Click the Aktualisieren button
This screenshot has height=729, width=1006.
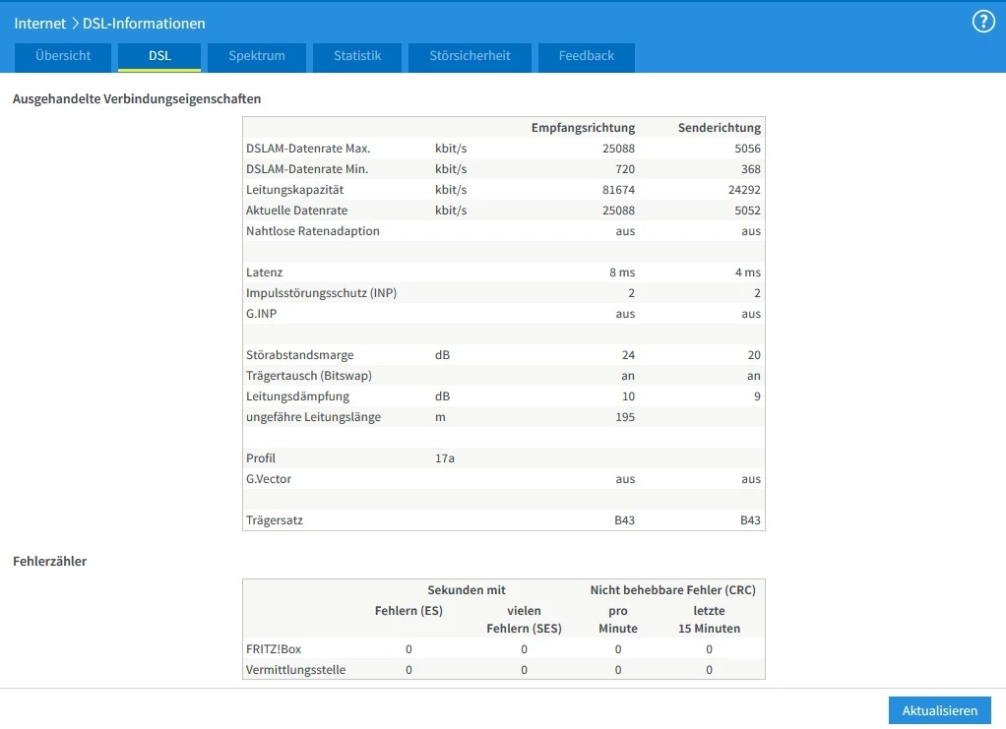pos(939,710)
